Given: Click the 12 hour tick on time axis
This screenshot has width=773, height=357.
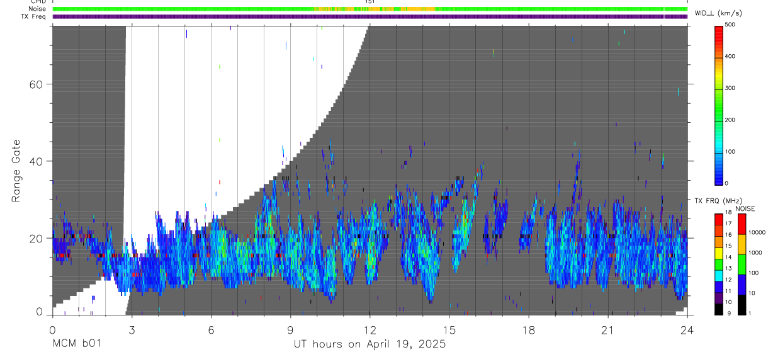Looking at the screenshot, I should [x=370, y=329].
